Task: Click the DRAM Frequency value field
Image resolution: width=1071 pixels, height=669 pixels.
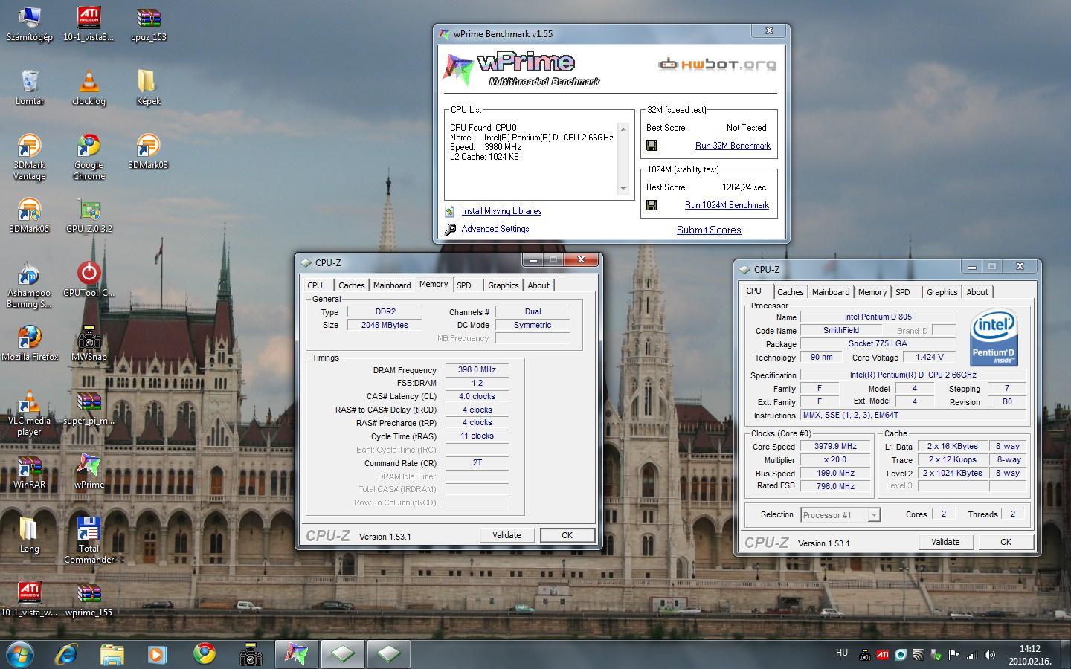Action: coord(477,369)
